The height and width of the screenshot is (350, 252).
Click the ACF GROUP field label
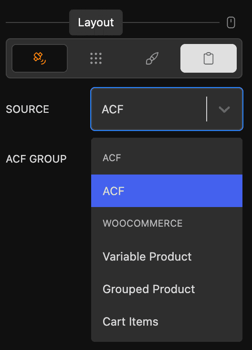[36, 159]
